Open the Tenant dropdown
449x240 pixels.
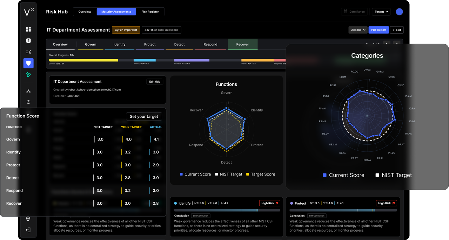pyautogui.click(x=381, y=12)
